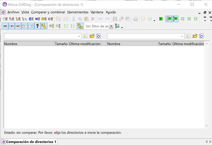Click the expand all folders icon
212x145 pixels.
(x=52, y=26)
